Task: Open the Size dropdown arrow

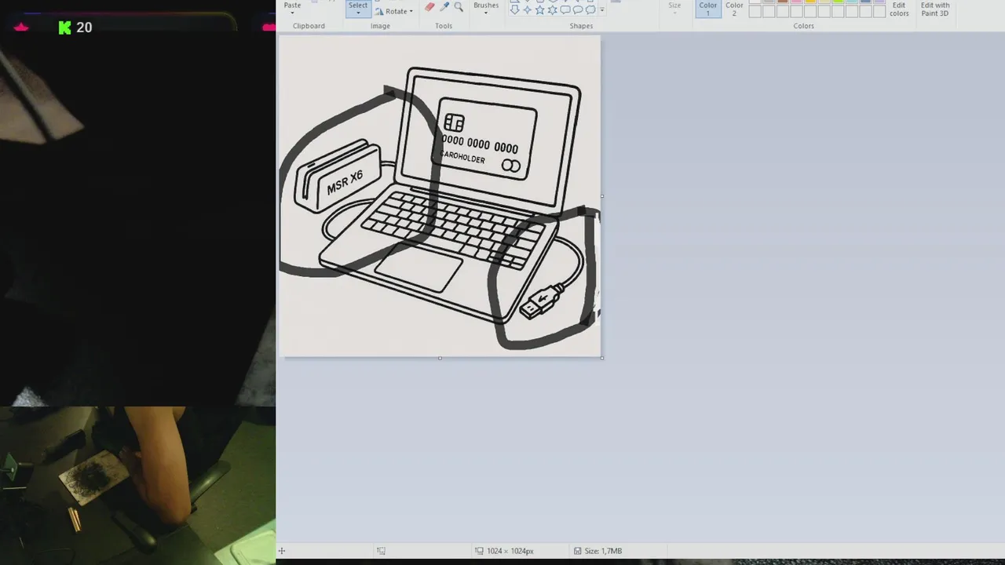Action: tap(674, 13)
